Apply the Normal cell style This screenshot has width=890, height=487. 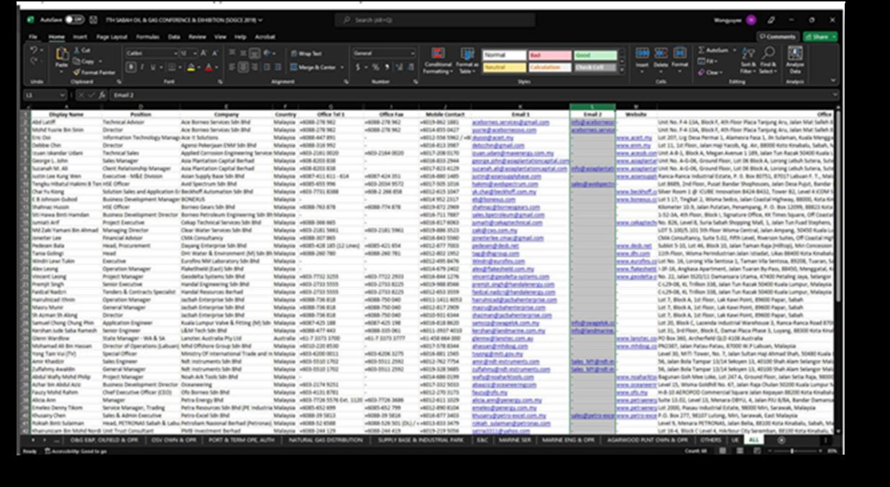pyautogui.click(x=503, y=55)
